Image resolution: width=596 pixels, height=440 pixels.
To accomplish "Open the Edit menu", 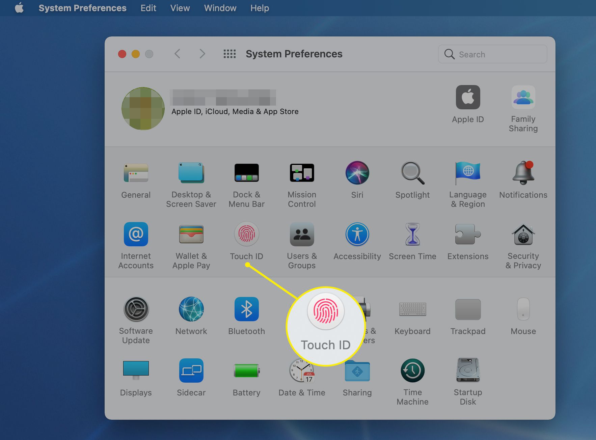I will [x=148, y=8].
